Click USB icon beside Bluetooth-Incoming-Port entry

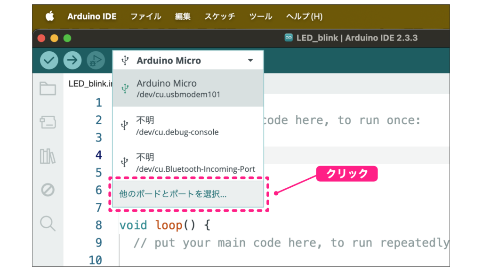coord(124,162)
